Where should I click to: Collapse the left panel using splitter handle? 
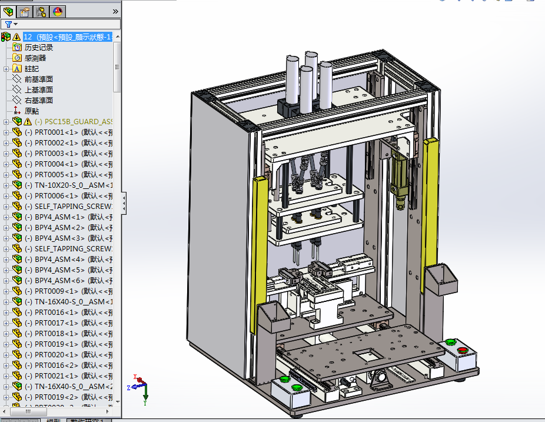coord(124,204)
